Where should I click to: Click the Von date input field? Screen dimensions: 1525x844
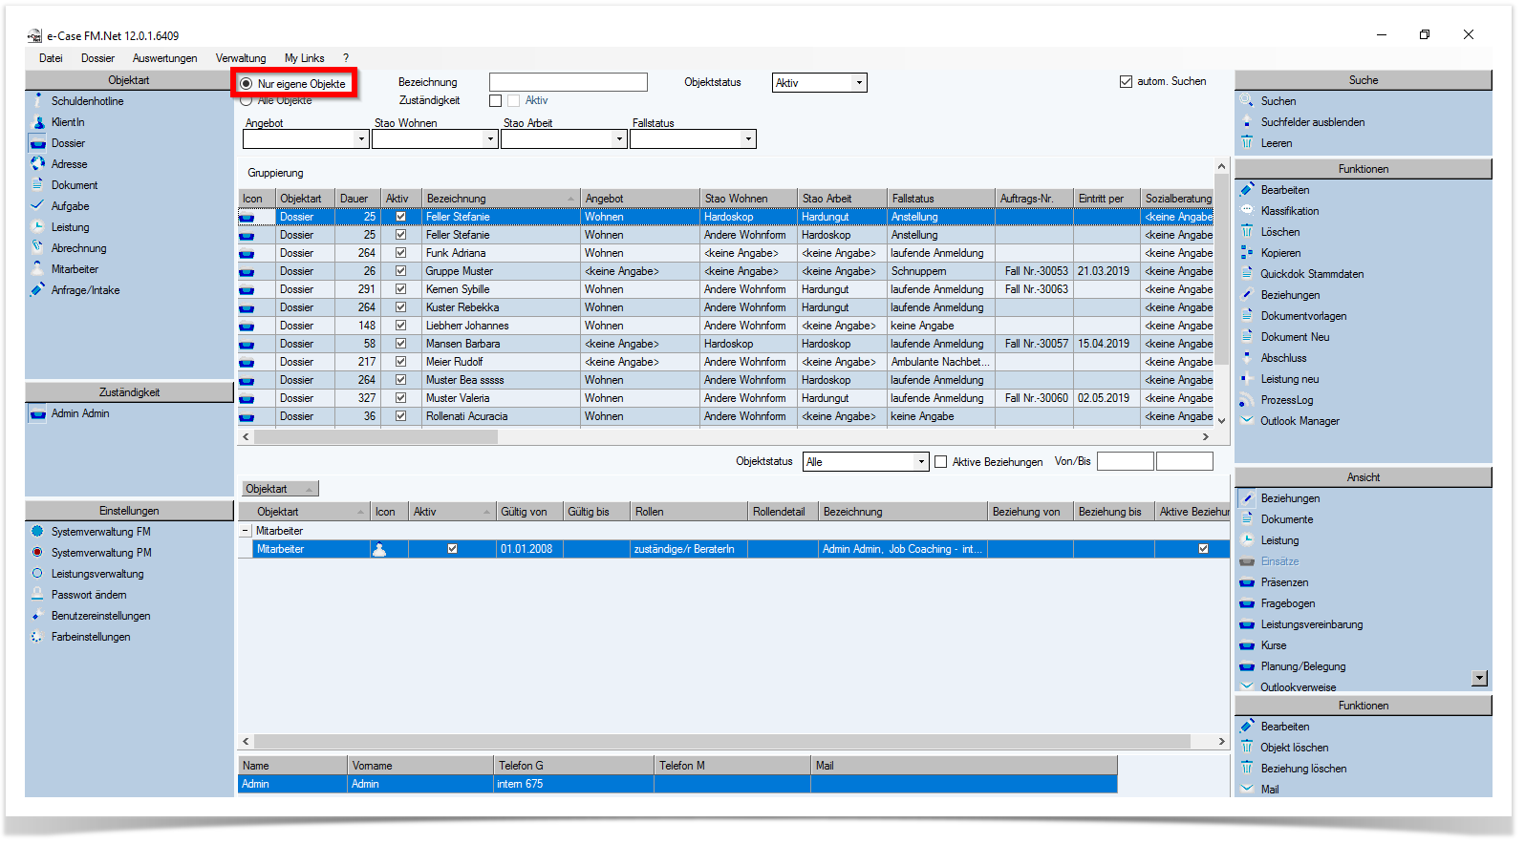point(1126,462)
